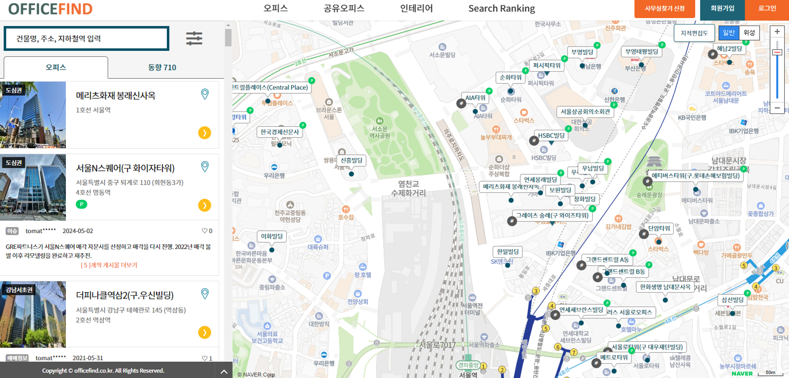
Task: Click the 사무실찾기 신청 button
Action: coord(664,9)
